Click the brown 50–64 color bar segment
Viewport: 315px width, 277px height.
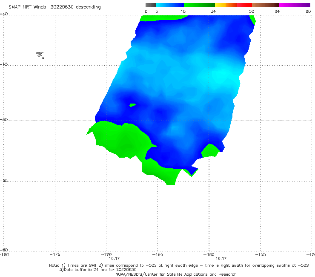click(x=265, y=5)
